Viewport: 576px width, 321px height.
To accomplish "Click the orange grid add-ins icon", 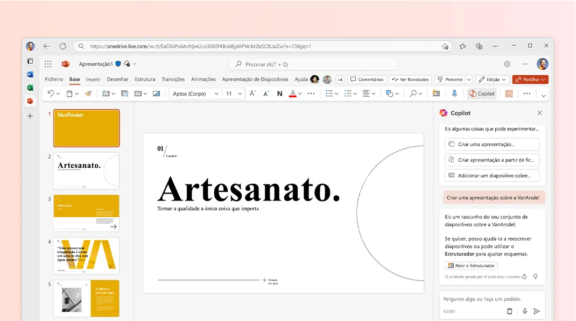I will pos(509,94).
